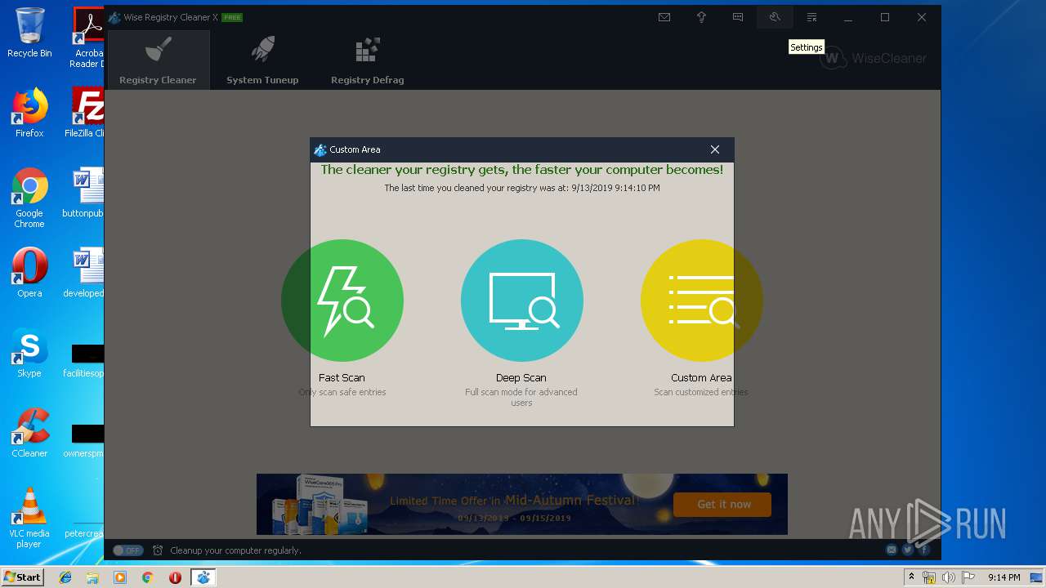Click the last cleaned date text

pyautogui.click(x=522, y=188)
